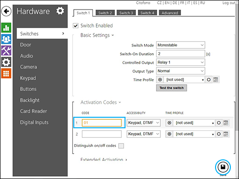Select left radio for code 2 time profile

click(x=170, y=134)
